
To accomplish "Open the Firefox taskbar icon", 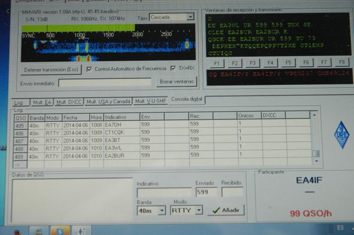I will [x=17, y=231].
